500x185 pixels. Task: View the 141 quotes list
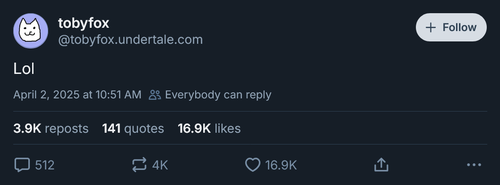pyautogui.click(x=133, y=129)
